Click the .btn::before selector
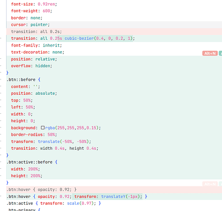 [21, 79]
